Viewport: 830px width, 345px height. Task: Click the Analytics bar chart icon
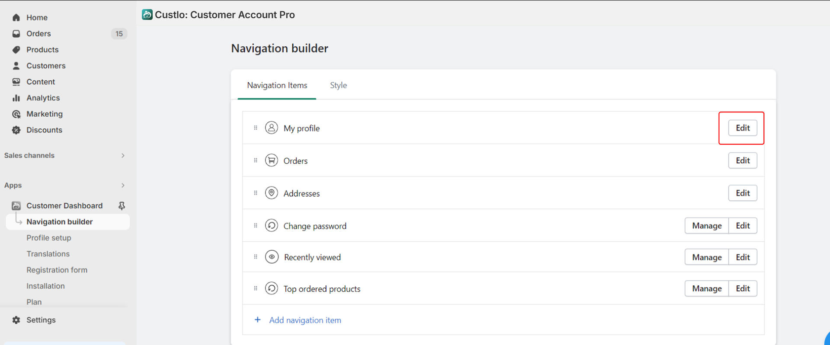pos(16,98)
